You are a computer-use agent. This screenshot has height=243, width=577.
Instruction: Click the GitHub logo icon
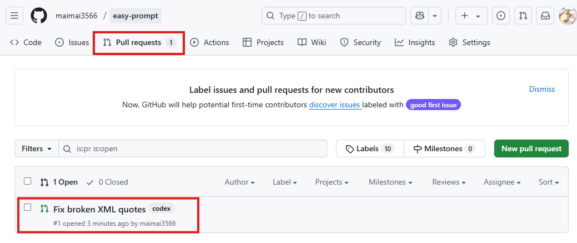[39, 16]
